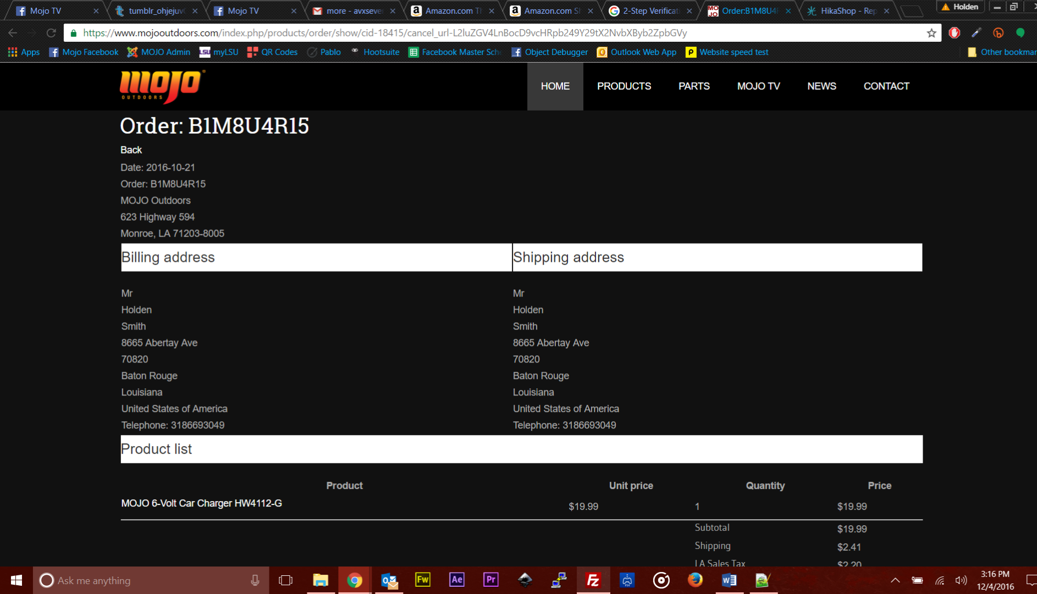The height and width of the screenshot is (594, 1037).
Task: Switch to Chrome in the taskbar
Action: tap(355, 580)
